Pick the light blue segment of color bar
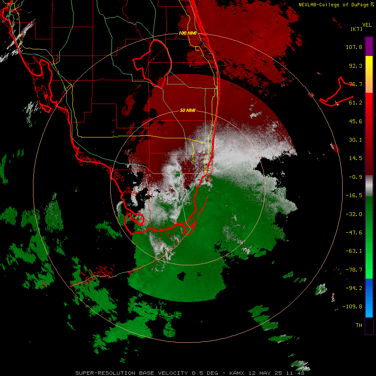Screen dimensions: 376x376 (x=369, y=307)
